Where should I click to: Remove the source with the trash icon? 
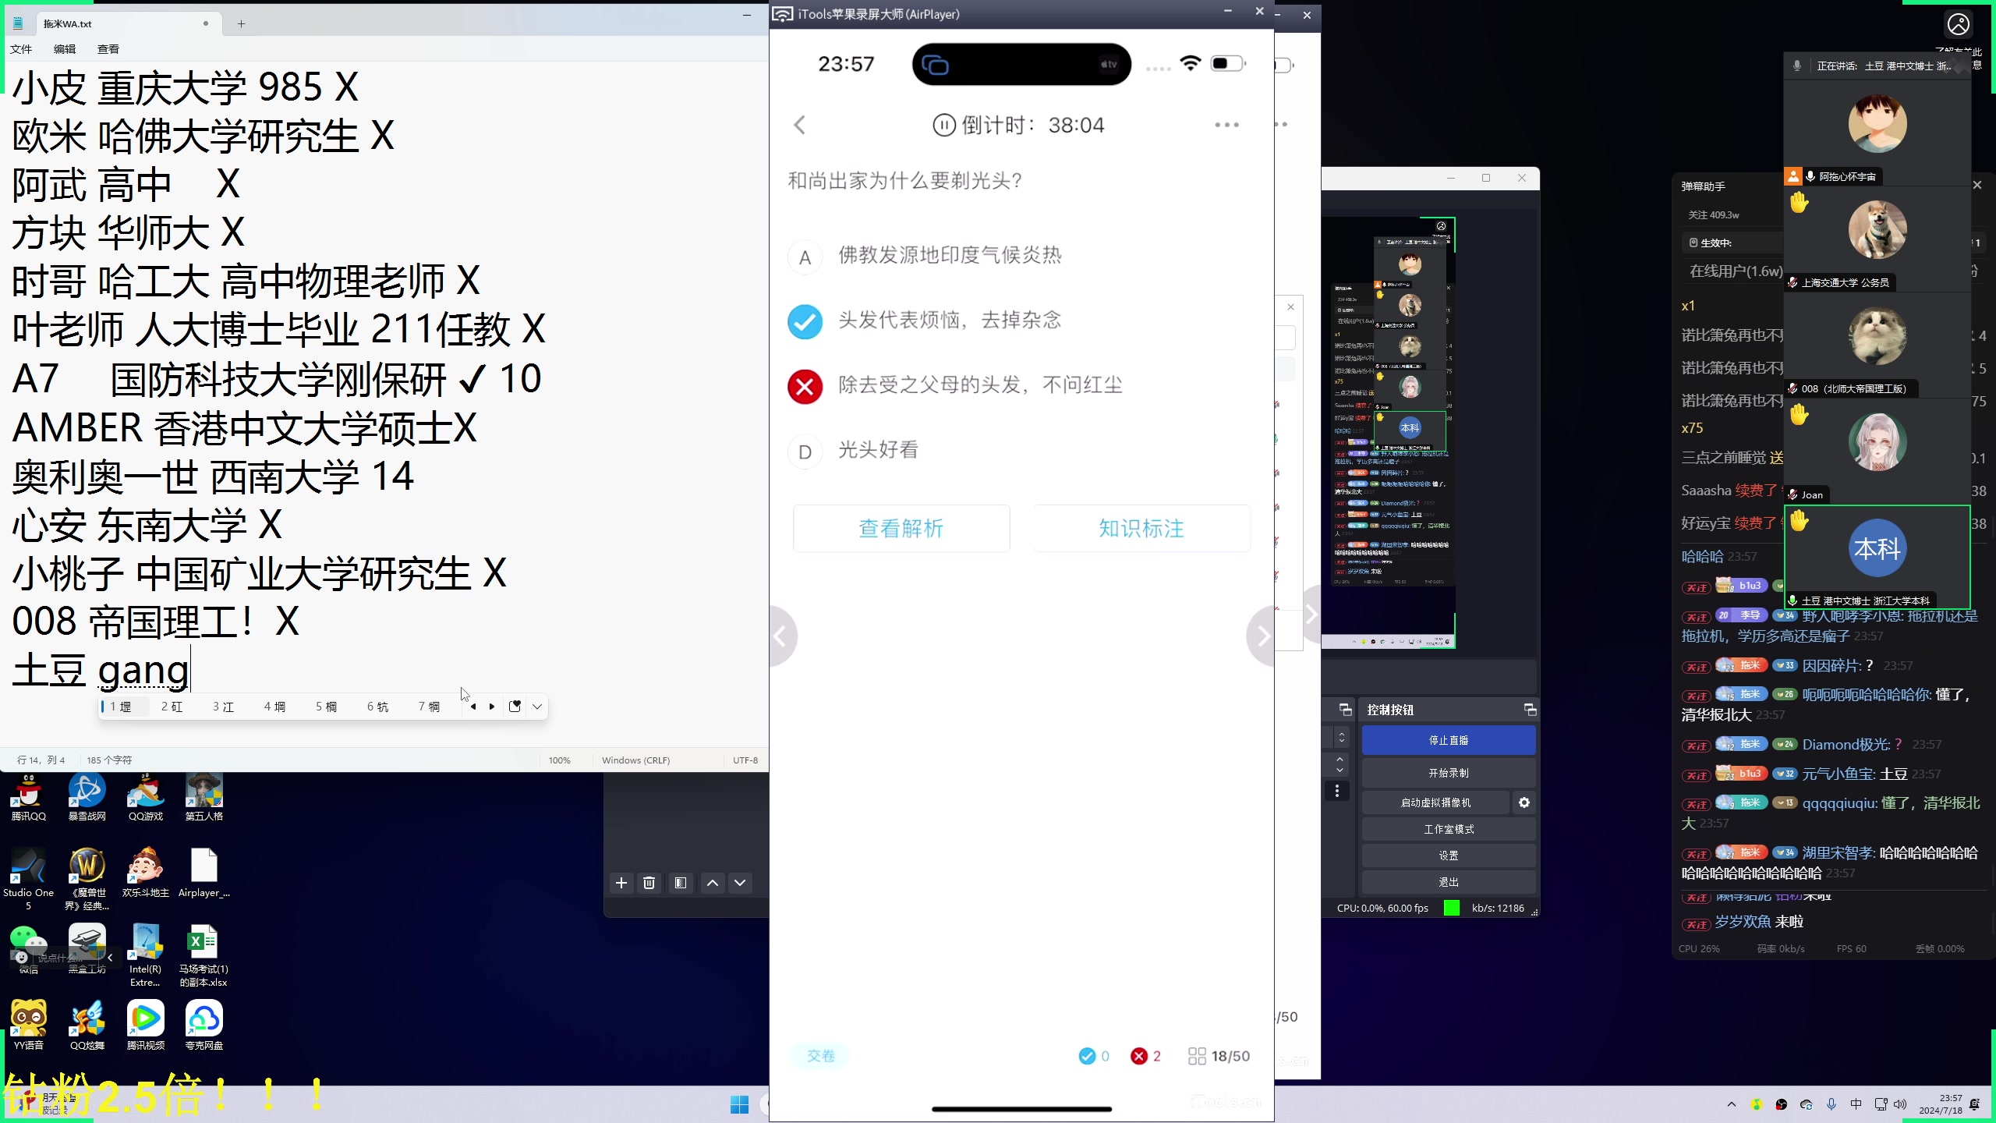tap(649, 883)
